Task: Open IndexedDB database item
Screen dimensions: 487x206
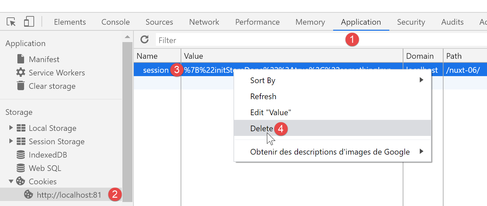Action: (48, 155)
